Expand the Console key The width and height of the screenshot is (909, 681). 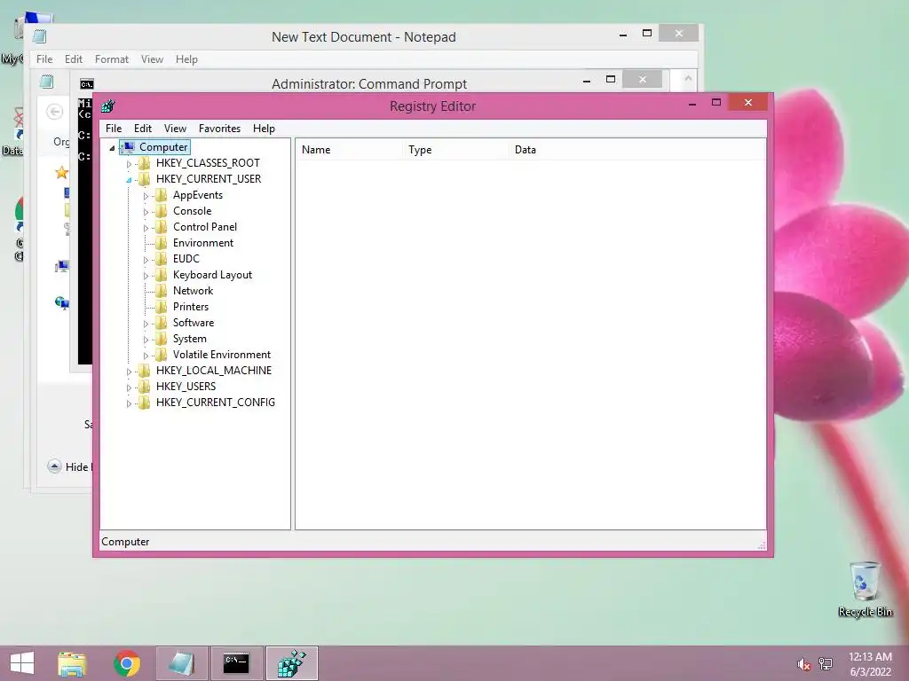tap(146, 212)
